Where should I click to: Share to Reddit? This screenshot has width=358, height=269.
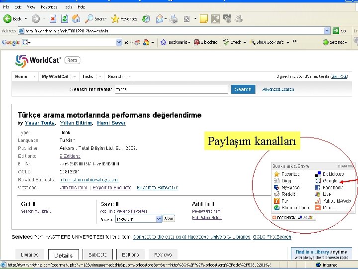point(284,194)
